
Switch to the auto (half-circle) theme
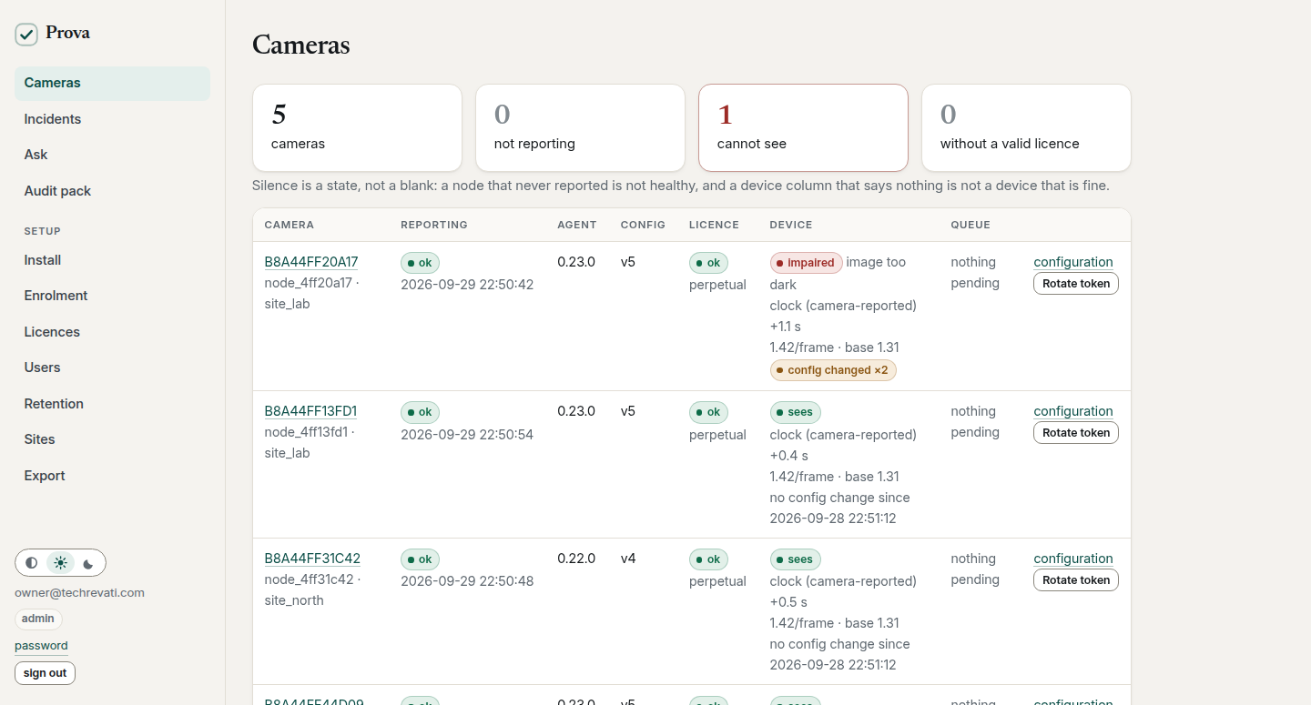pyautogui.click(x=32, y=563)
